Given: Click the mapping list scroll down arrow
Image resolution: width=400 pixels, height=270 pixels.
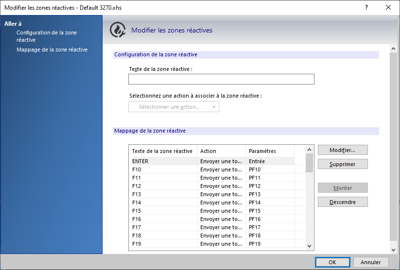Looking at the screenshot, I should (x=310, y=246).
